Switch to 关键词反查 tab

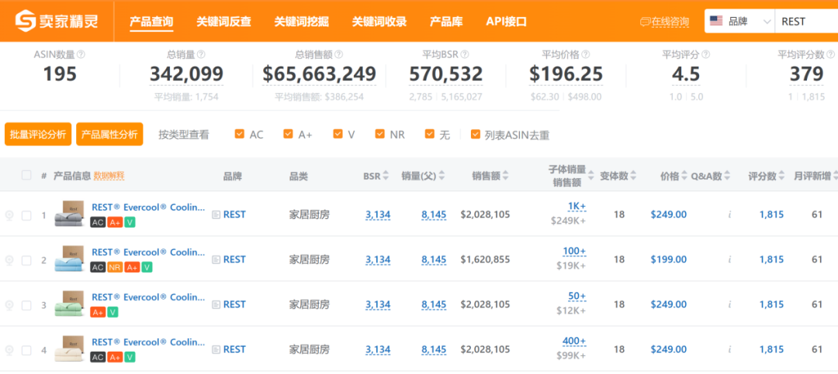(x=223, y=22)
